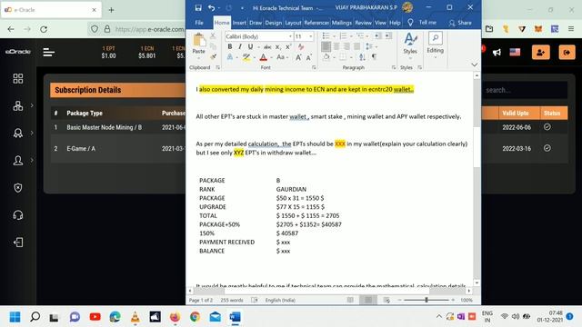The image size is (582, 327).
Task: Open Windows Start menu
Action: coord(15,317)
